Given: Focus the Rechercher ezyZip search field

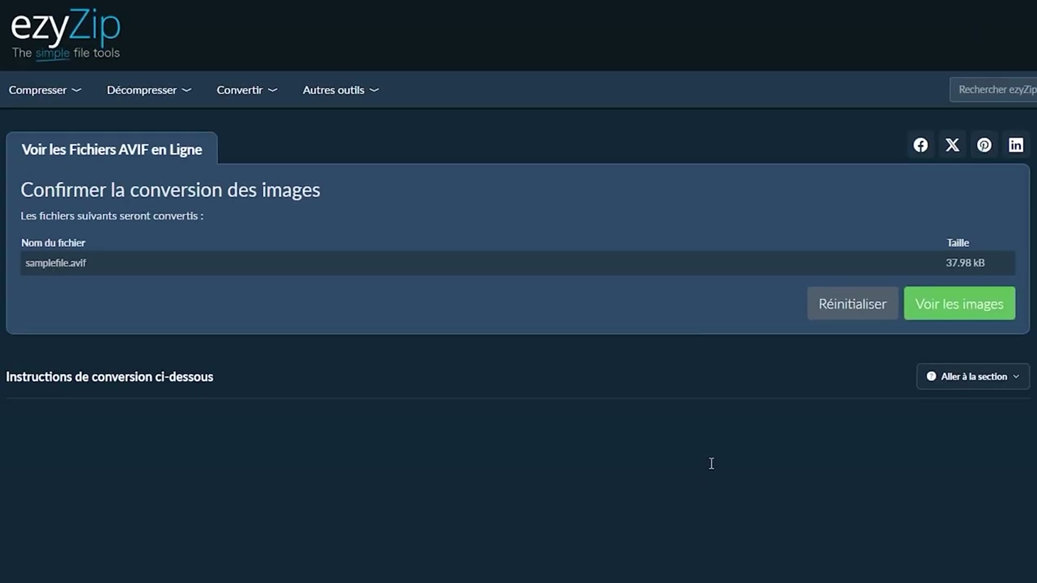Looking at the screenshot, I should point(994,90).
